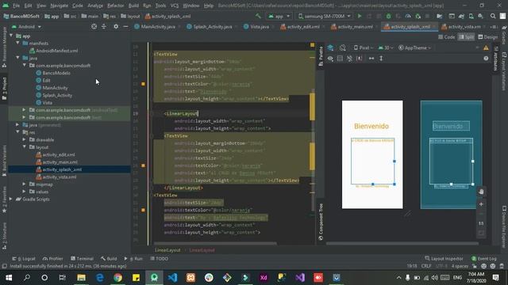Open the Logcat tool window
The height and width of the screenshot is (285, 508).
coord(24,259)
